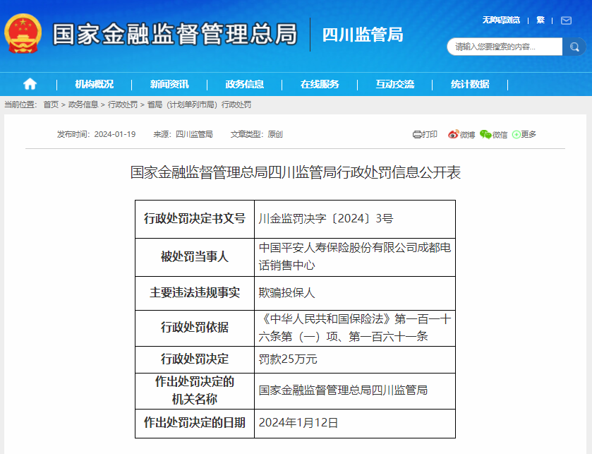Click the 行政处罚决定书文号 row header

click(195, 219)
